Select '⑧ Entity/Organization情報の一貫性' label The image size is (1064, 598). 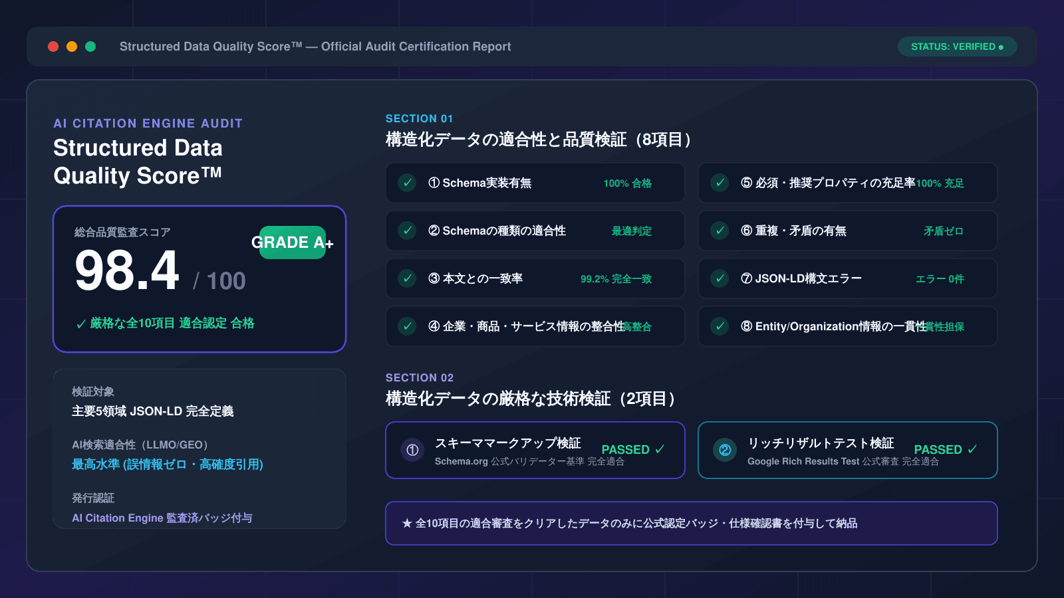(833, 326)
